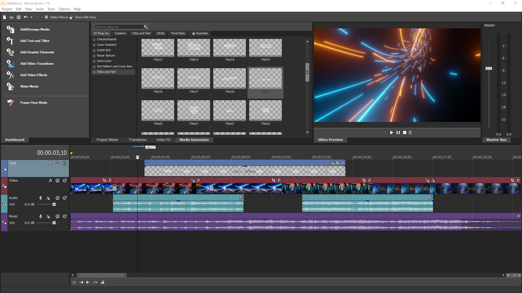Screen dimensions: 522x293
Task: Click the split clip icon below the timeline
Action: click(95, 282)
